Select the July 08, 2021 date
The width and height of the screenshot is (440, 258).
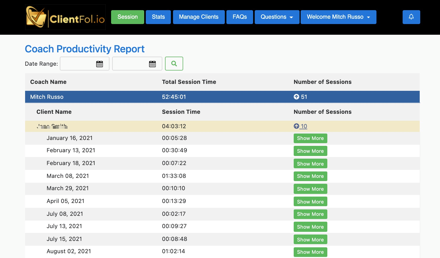[65, 214]
